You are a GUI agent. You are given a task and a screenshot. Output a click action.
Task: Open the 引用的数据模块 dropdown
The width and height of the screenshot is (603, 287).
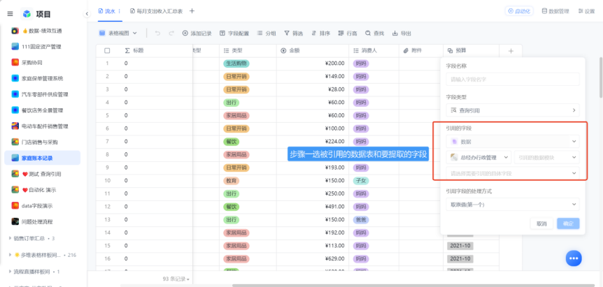tap(546, 157)
